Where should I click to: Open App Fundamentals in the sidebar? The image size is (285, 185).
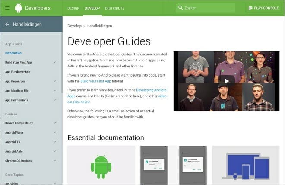coord(18,72)
